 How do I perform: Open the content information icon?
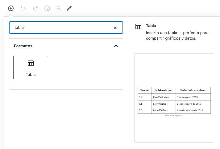pyautogui.click(x=47, y=8)
